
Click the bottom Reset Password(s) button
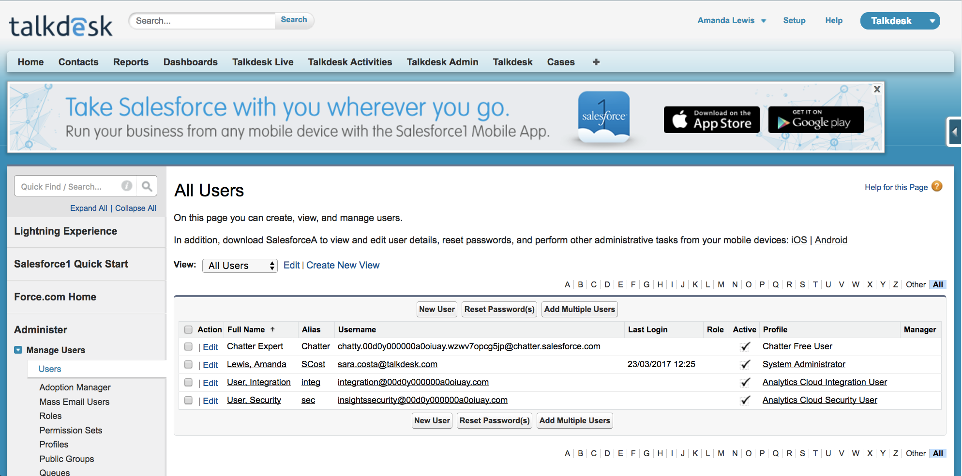click(495, 420)
